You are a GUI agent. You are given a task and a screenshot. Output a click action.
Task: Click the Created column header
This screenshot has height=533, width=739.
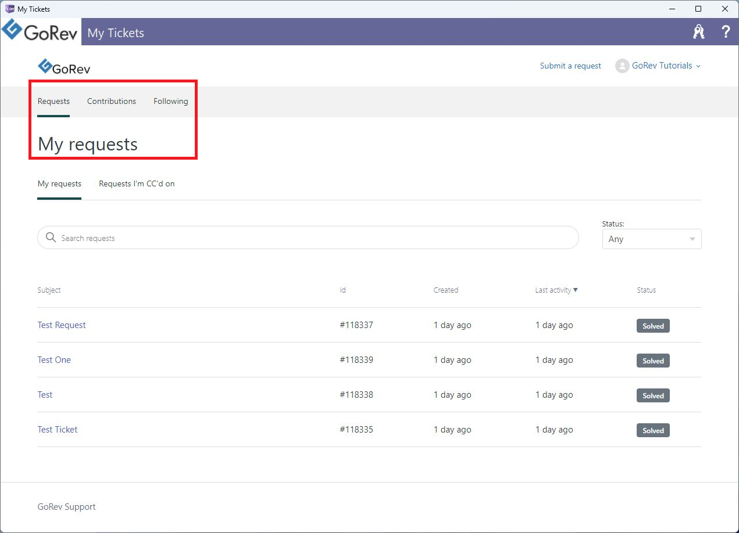[446, 290]
